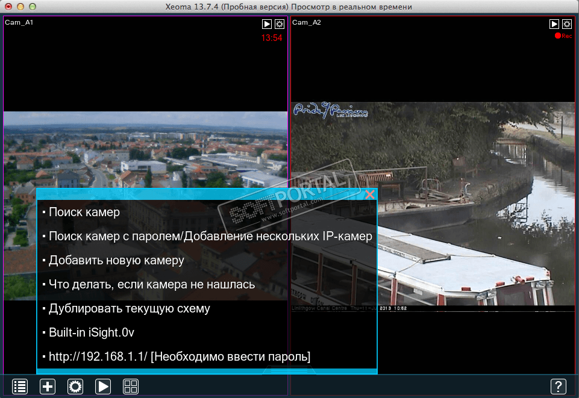Open the layouts grid icon
The image size is (579, 398).
click(131, 387)
